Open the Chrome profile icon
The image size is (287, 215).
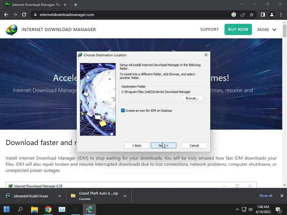coord(272,15)
